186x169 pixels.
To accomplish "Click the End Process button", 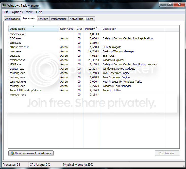I will [x=167, y=153].
